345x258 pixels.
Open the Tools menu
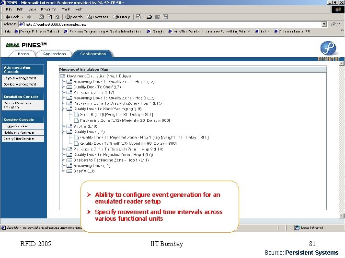66,9
